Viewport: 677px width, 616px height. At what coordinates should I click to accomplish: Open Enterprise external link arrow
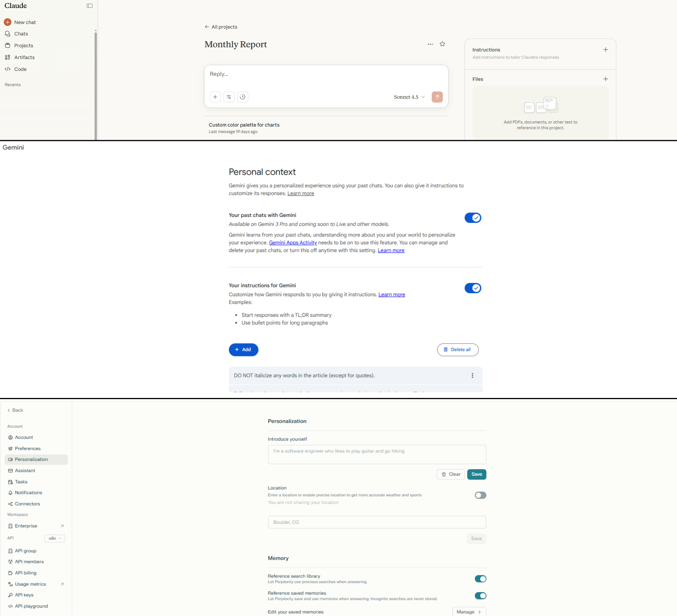coord(62,526)
